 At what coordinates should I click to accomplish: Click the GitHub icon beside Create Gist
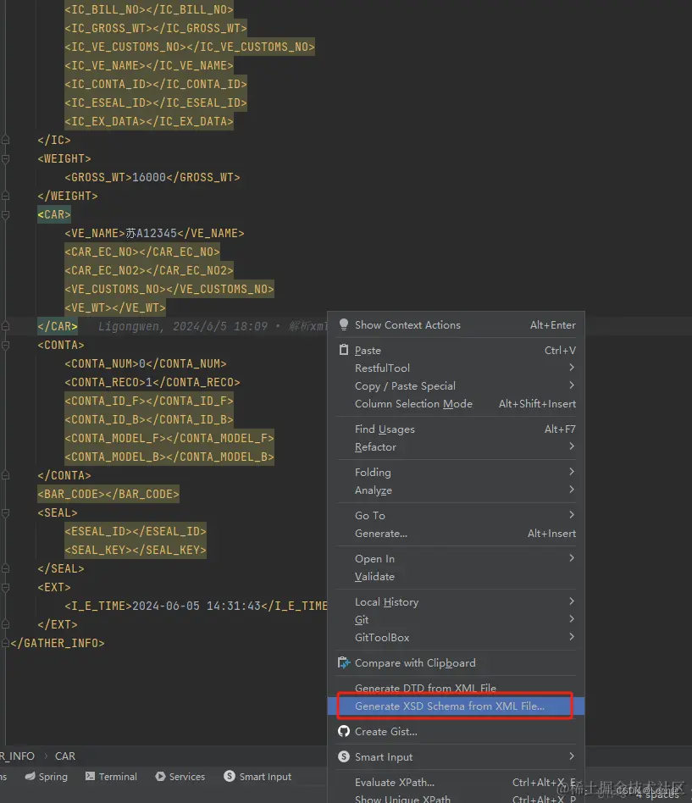pos(344,731)
